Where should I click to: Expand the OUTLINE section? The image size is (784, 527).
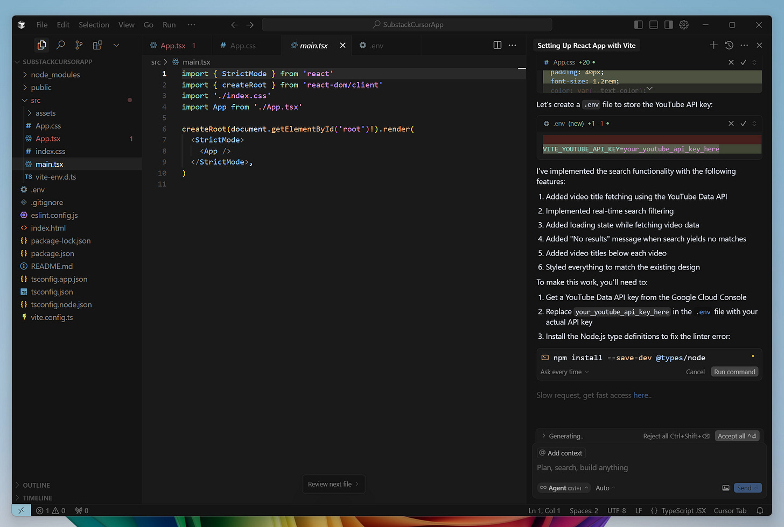(36, 485)
